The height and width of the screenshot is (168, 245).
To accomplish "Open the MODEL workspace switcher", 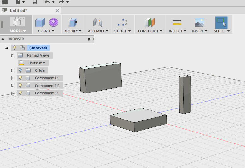I will [x=16, y=25].
